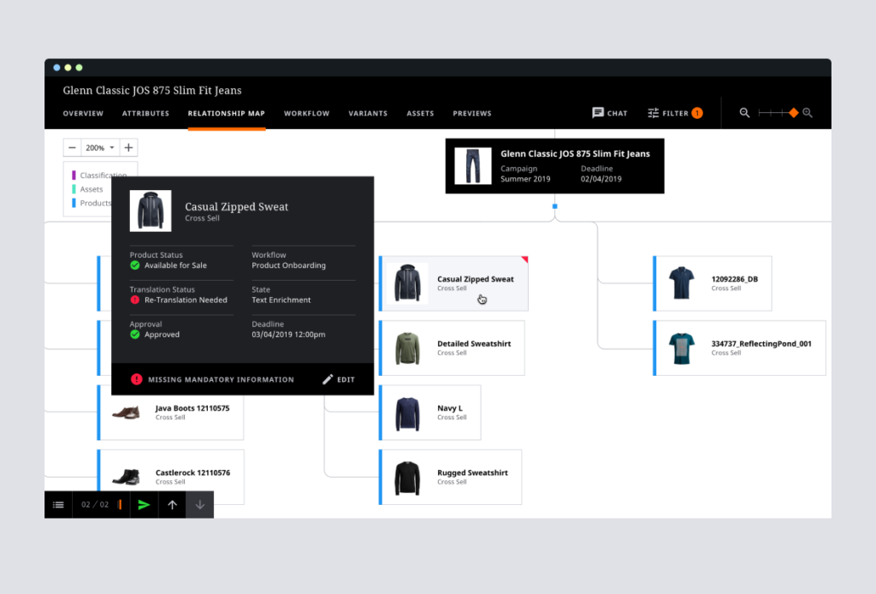Image resolution: width=876 pixels, height=594 pixels.
Task: Click the minus zoom button
Action: (72, 147)
